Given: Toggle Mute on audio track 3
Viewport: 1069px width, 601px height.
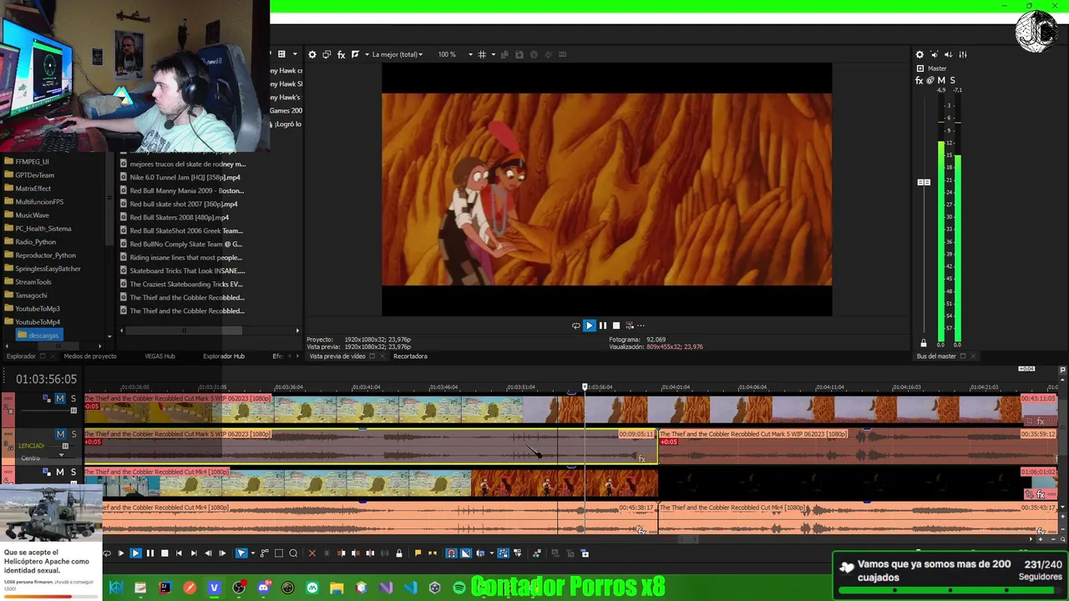Looking at the screenshot, I should [60, 434].
